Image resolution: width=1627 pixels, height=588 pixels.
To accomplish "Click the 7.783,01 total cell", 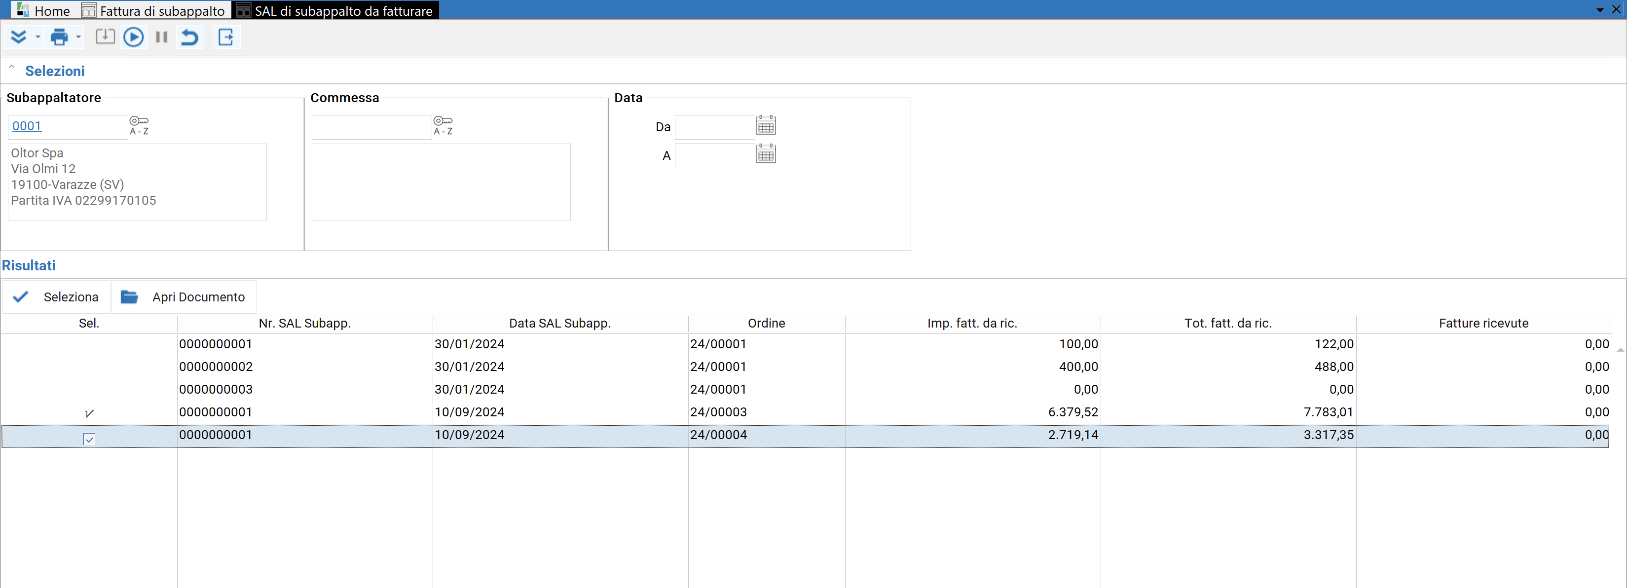I will pyautogui.click(x=1228, y=412).
